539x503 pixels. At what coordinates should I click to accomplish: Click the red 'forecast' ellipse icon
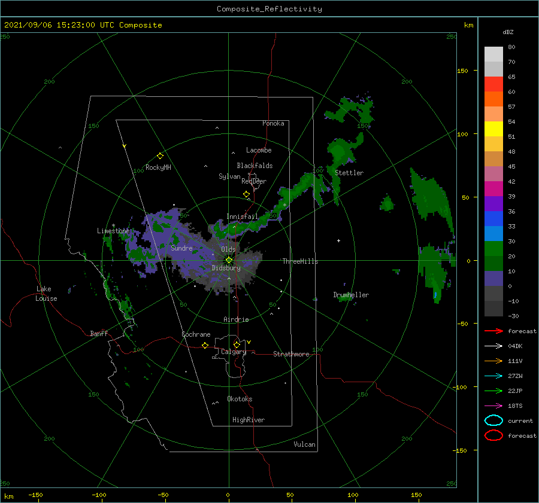pyautogui.click(x=493, y=435)
